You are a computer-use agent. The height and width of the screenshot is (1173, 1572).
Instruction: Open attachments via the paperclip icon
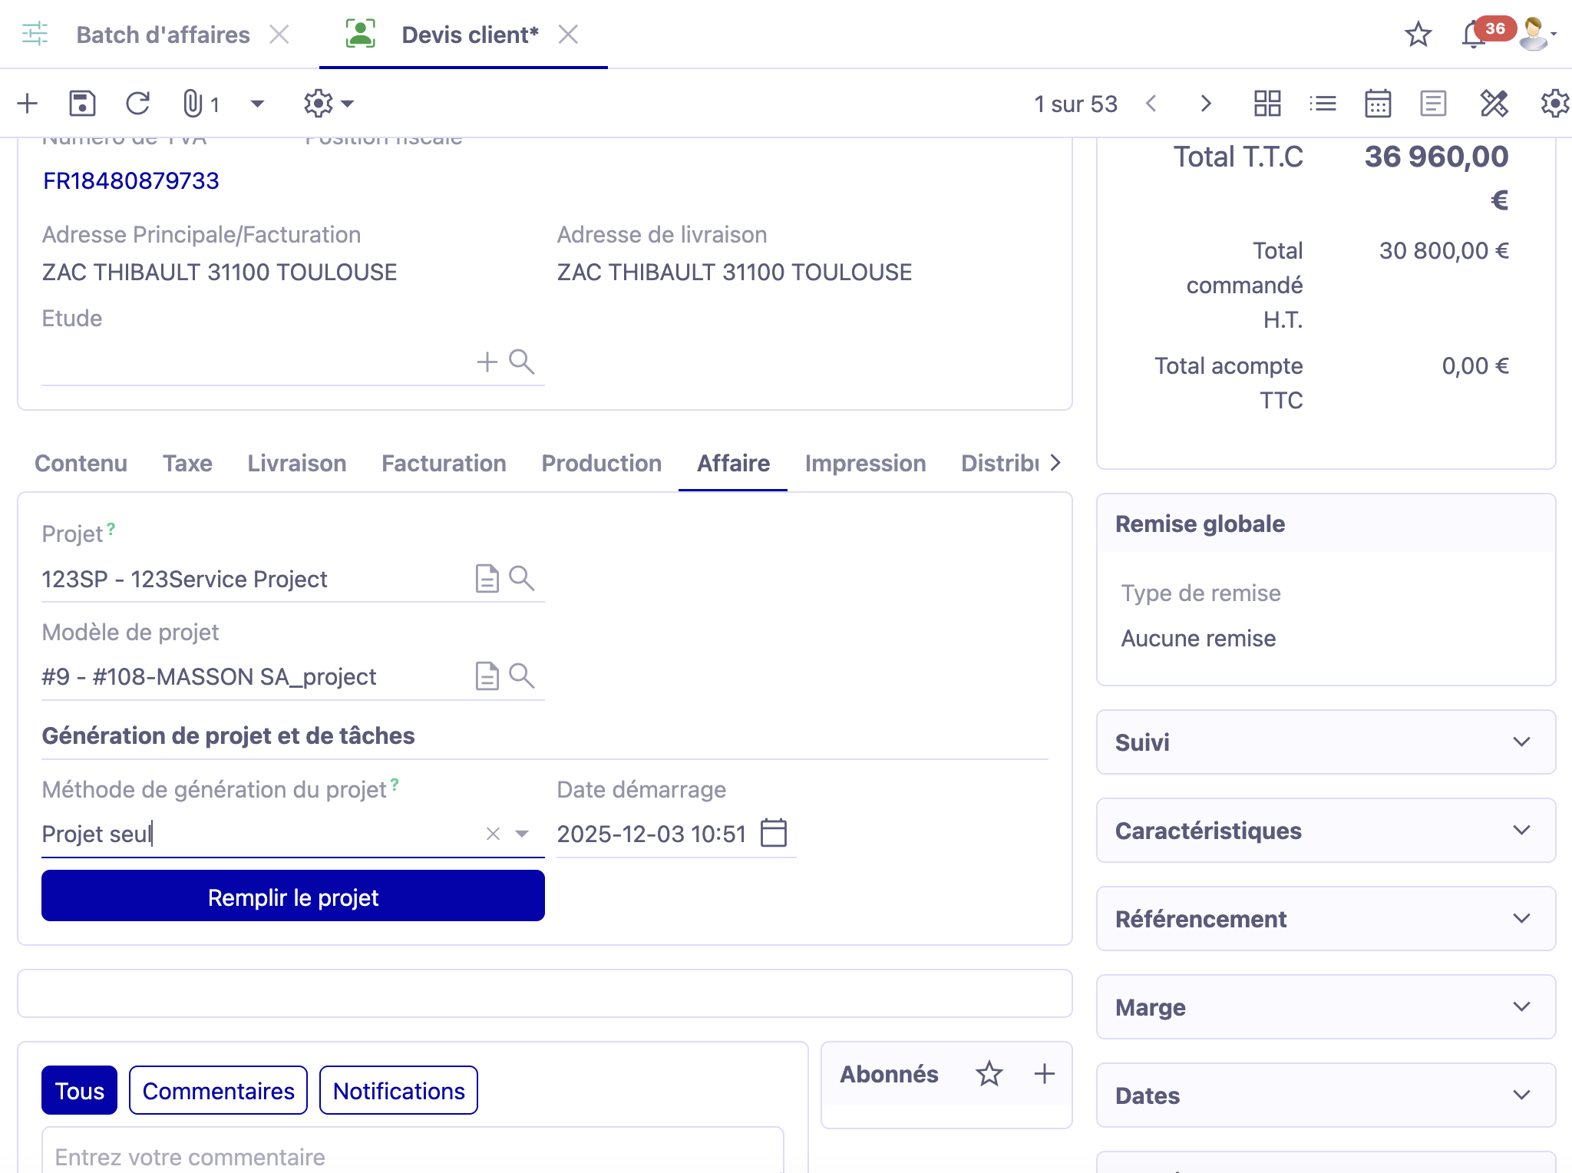click(x=193, y=104)
